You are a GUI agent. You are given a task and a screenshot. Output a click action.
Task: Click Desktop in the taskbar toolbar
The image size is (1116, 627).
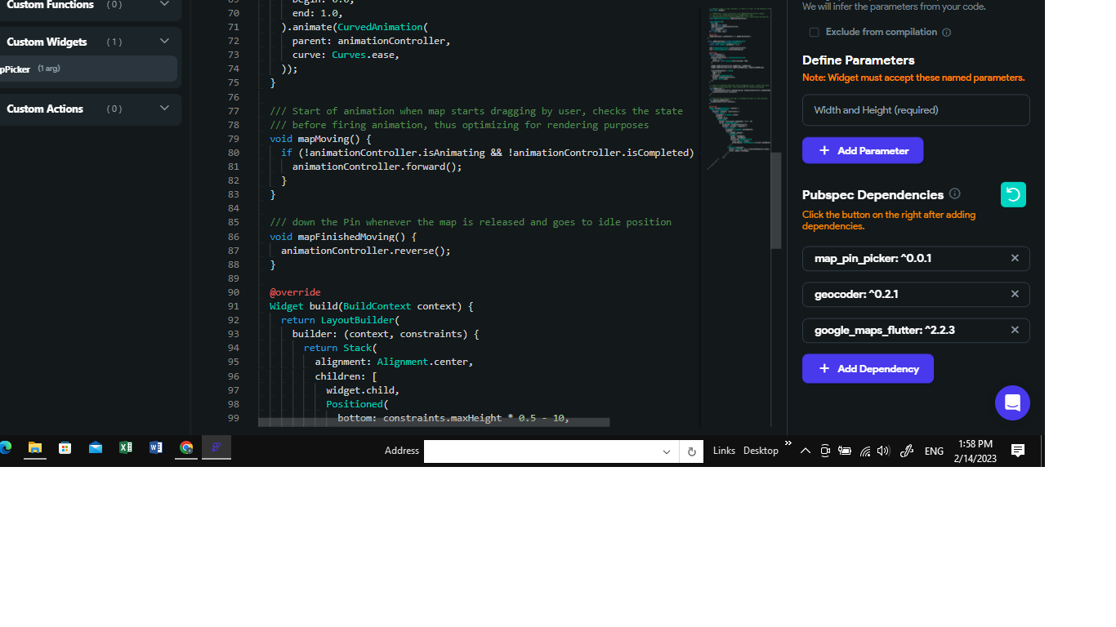(x=761, y=450)
